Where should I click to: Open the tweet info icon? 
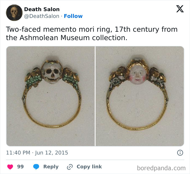[180, 153]
